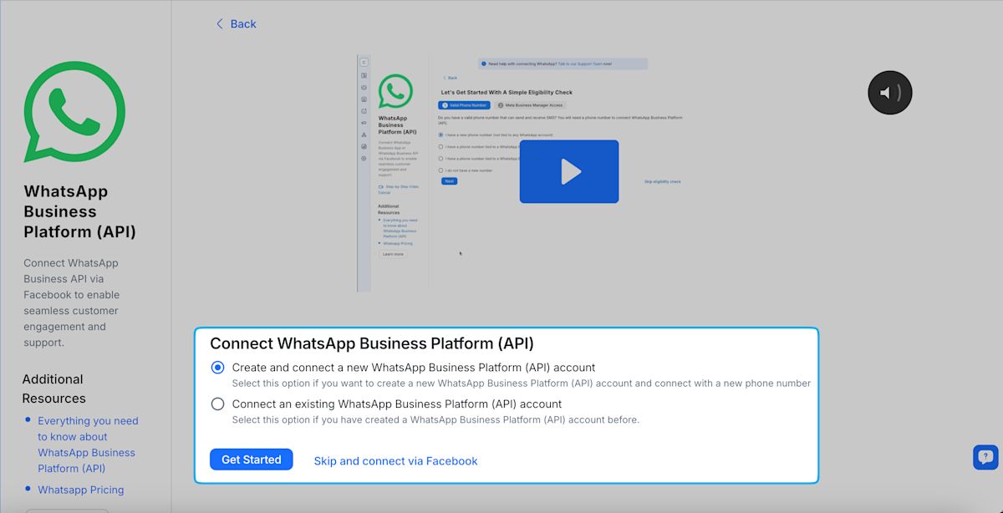Open 'Everything you need to know' resource link
Screen dimensions: 1003x513
(87, 444)
